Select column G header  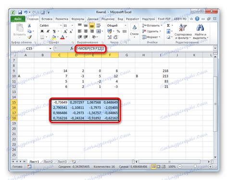127,55
